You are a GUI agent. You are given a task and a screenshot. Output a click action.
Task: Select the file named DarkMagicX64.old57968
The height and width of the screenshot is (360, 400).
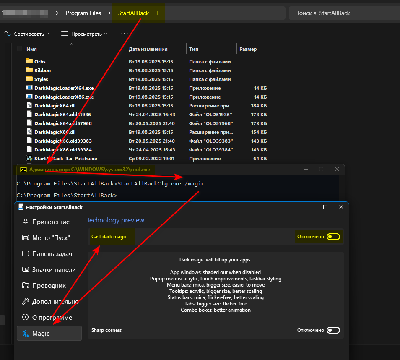point(63,123)
